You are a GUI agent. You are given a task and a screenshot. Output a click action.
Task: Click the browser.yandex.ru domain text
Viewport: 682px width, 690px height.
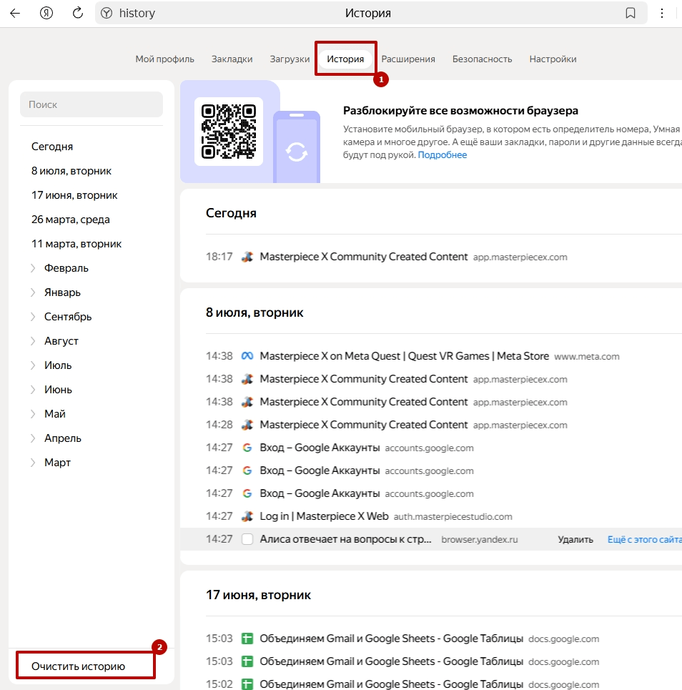click(x=480, y=540)
